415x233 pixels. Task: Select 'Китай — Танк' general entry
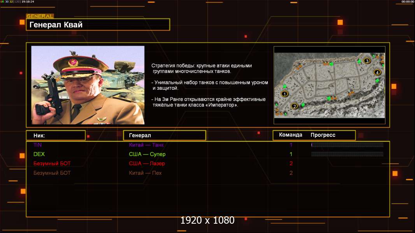[146, 145]
